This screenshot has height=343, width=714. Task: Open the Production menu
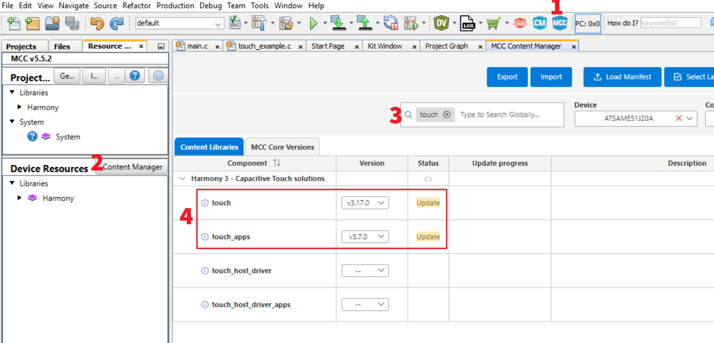tap(175, 5)
